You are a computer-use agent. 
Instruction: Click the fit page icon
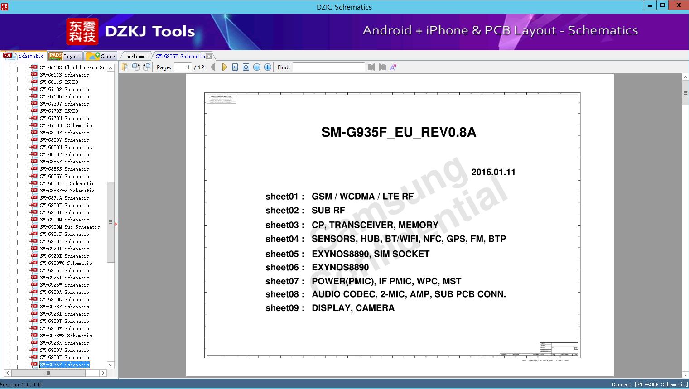point(246,67)
